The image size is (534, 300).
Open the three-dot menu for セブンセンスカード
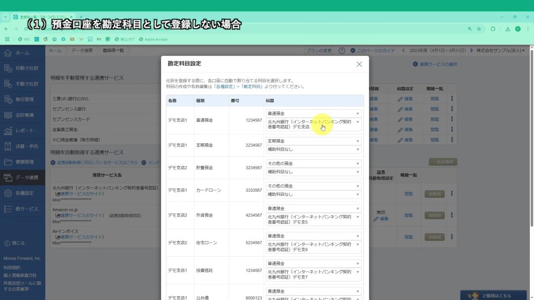click(452, 119)
